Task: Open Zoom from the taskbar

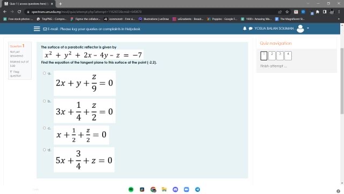Action: [187, 189]
